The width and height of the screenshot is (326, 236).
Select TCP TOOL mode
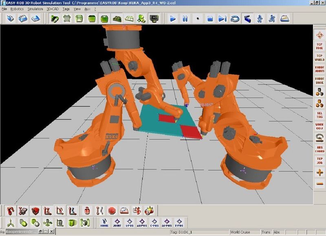[319, 46]
